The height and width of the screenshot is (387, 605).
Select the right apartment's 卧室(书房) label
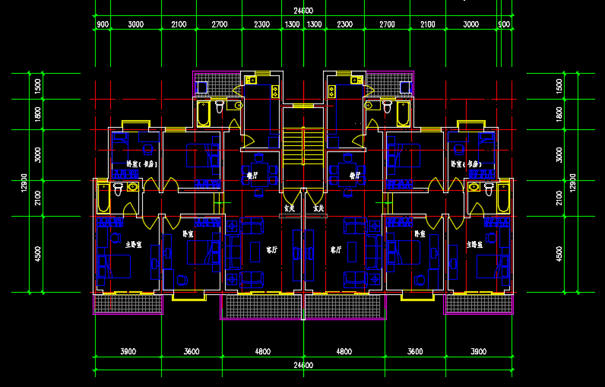(x=467, y=164)
